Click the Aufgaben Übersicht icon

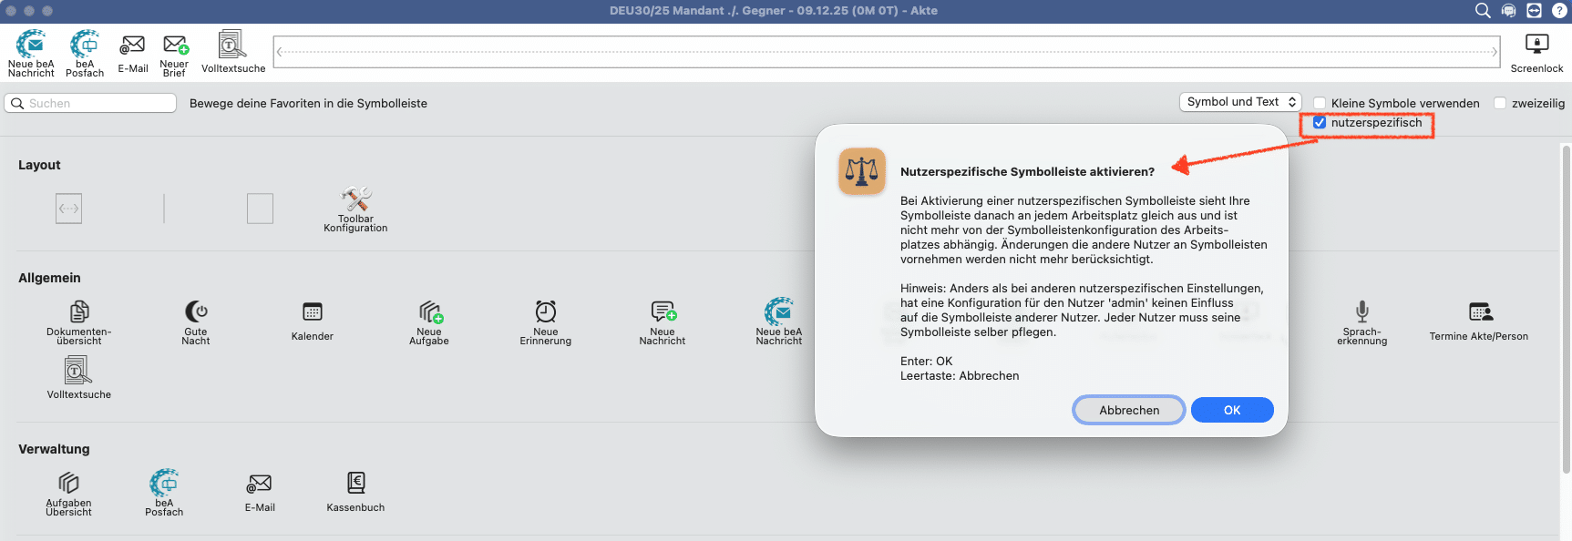tap(69, 483)
